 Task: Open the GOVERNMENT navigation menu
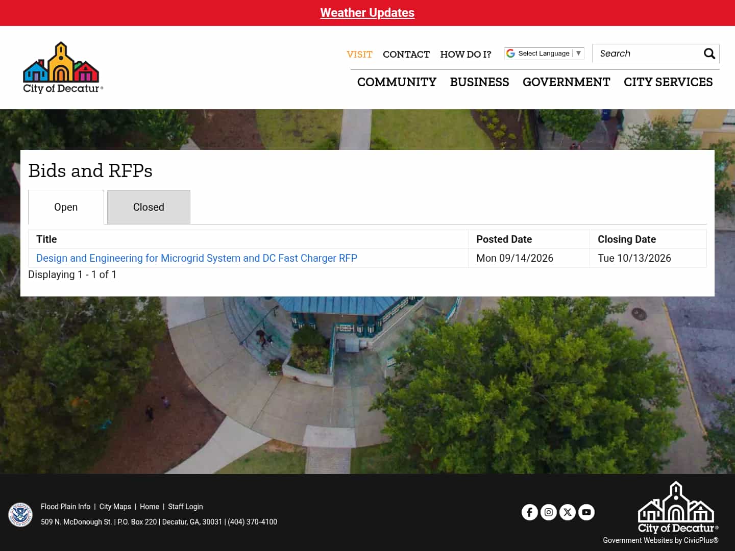566,82
